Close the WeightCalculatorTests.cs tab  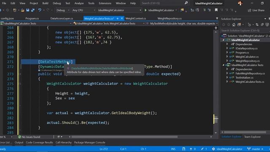(122, 18)
